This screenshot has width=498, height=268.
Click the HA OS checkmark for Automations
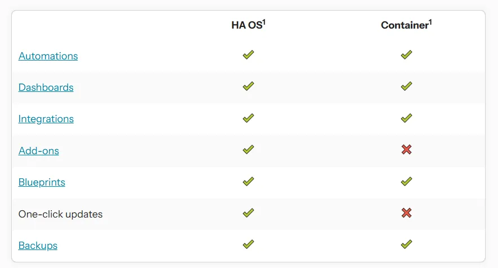[x=248, y=55]
